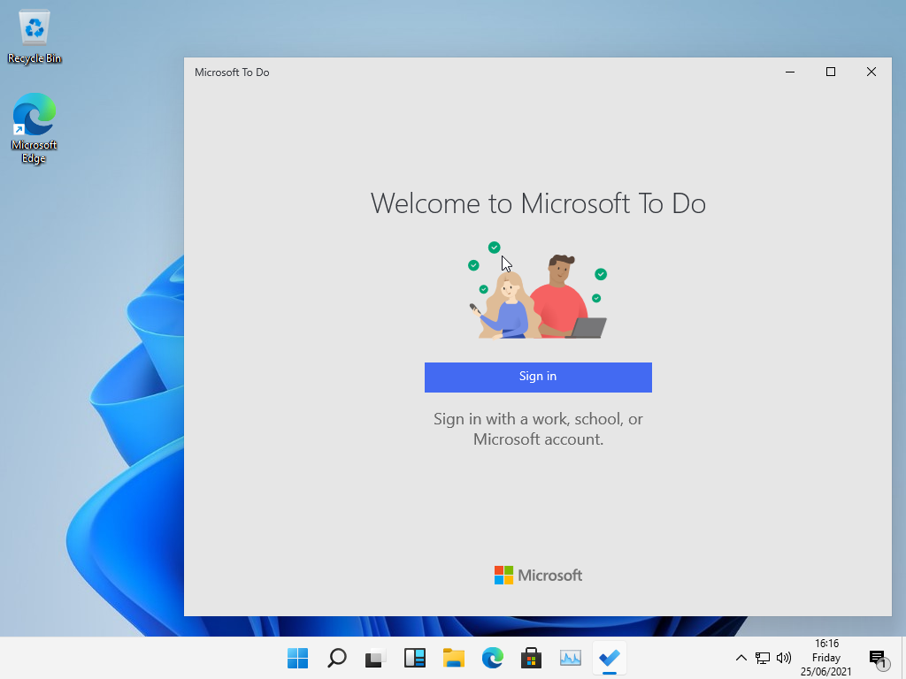Select the Recycle Bin desktop icon

click(x=35, y=37)
